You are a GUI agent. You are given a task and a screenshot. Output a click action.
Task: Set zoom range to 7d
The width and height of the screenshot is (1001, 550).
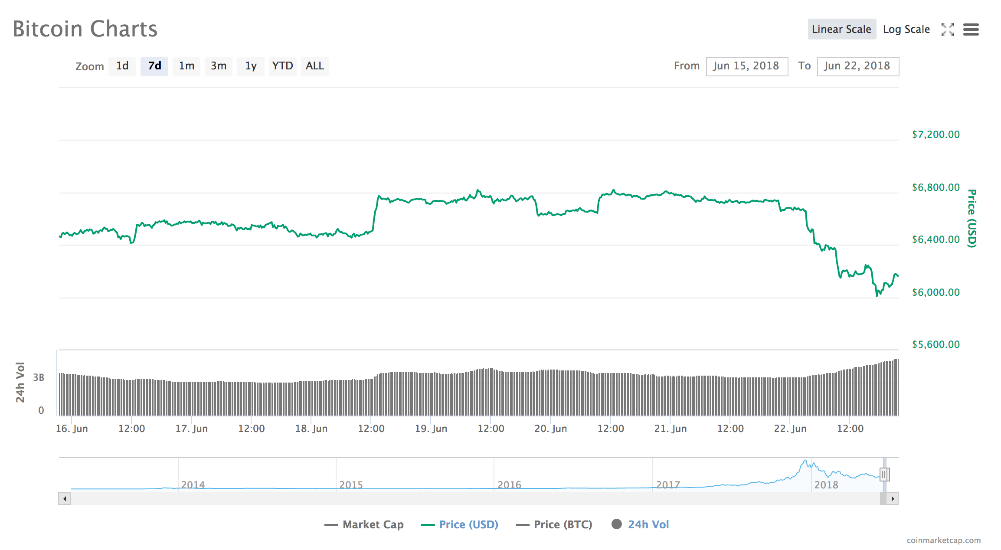154,66
